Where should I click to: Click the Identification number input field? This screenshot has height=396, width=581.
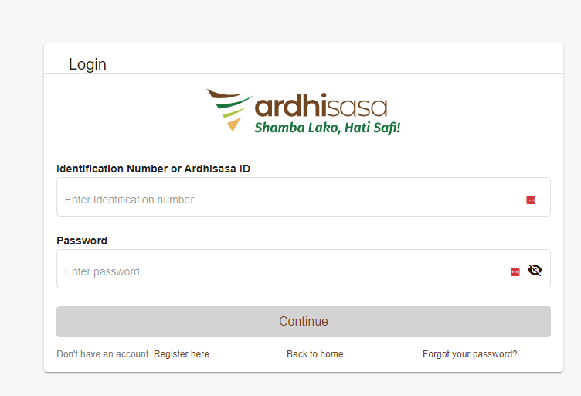click(x=286, y=200)
